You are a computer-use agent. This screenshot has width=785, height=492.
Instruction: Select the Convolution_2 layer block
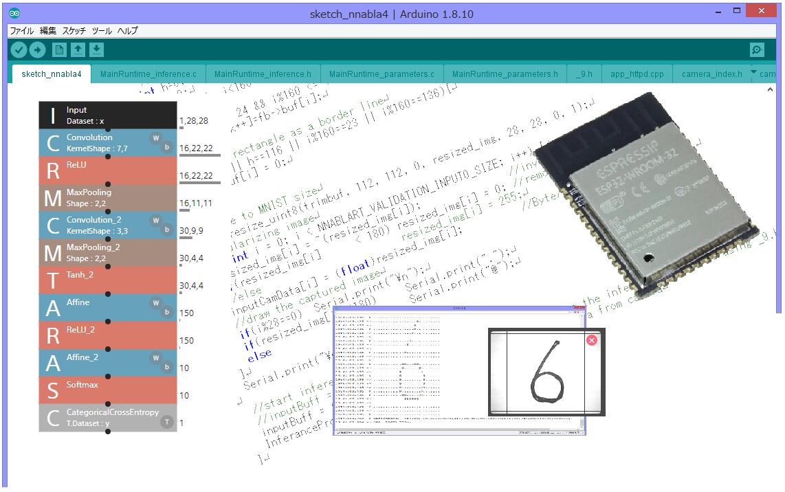(x=108, y=225)
